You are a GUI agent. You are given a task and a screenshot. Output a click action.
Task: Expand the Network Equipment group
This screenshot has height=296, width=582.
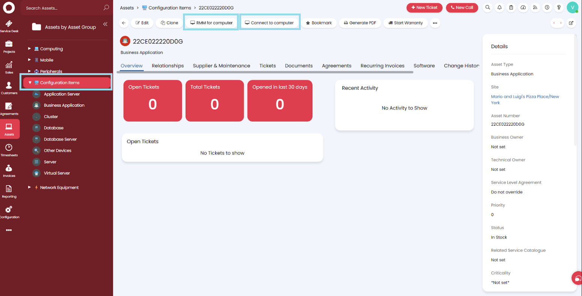click(x=30, y=187)
